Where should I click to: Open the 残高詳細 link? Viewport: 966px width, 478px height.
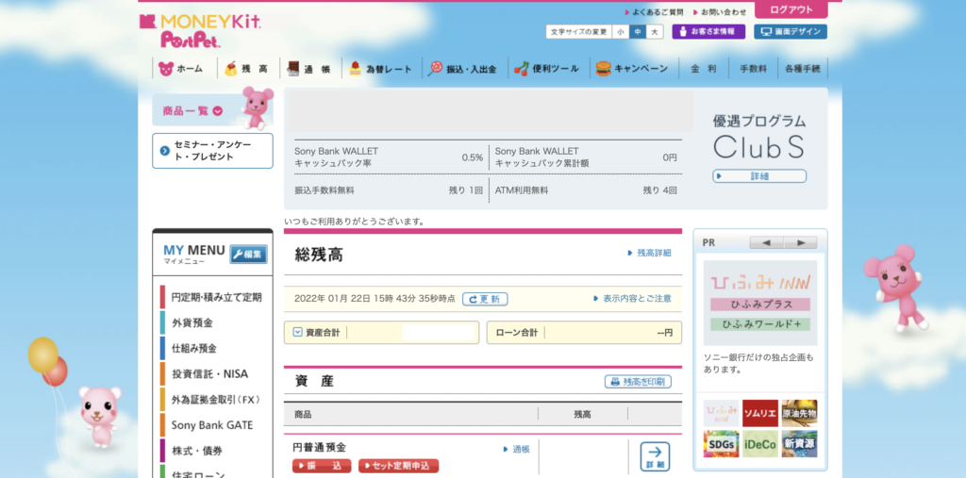649,253
